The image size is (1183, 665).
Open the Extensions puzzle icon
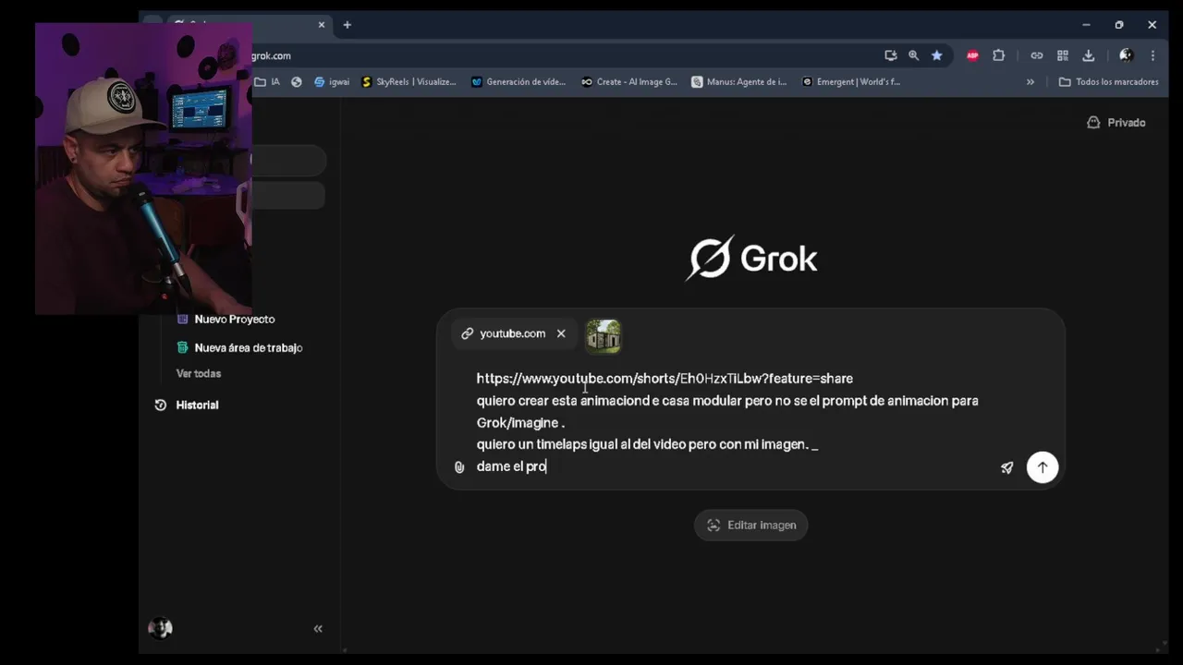(998, 55)
